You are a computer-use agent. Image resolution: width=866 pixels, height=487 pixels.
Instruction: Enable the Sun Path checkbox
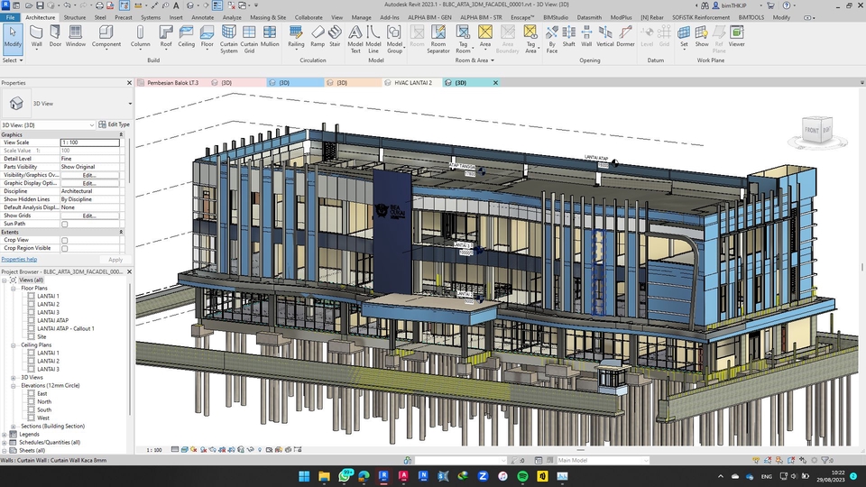(65, 225)
